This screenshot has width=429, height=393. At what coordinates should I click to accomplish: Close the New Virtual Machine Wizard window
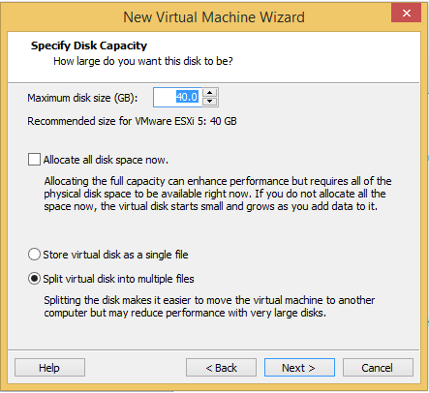[x=406, y=13]
